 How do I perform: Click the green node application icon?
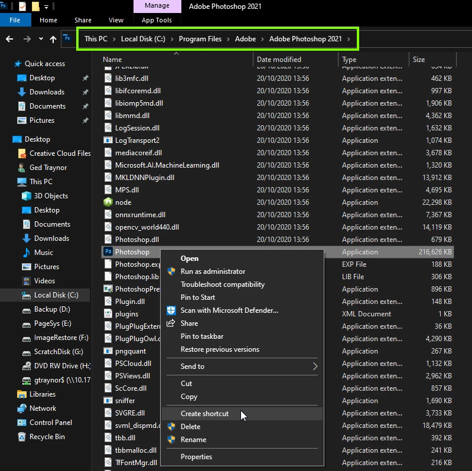(x=108, y=202)
